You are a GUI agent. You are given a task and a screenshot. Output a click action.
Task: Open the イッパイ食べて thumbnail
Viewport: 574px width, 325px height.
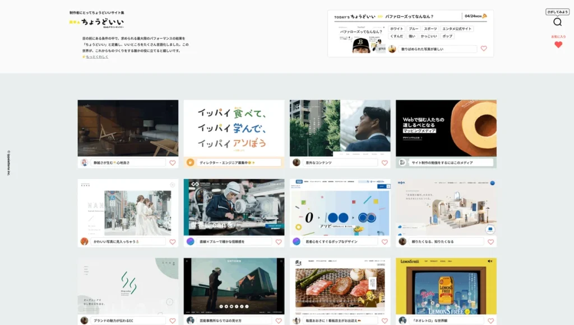234,128
